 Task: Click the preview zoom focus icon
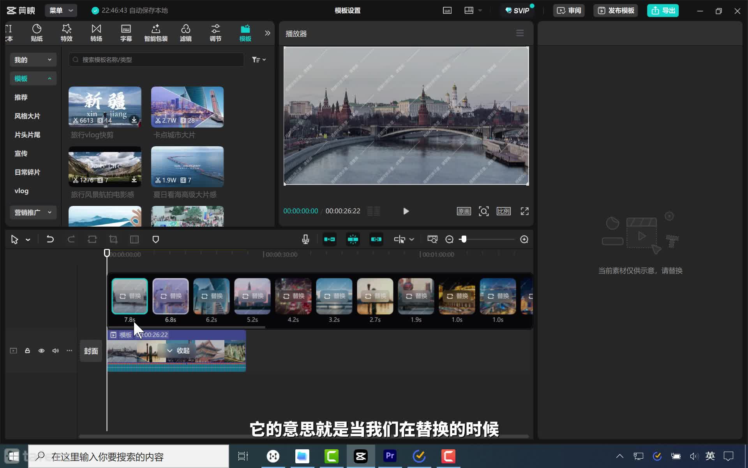[483, 211]
